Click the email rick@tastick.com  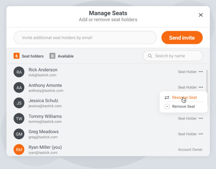click(42, 75)
